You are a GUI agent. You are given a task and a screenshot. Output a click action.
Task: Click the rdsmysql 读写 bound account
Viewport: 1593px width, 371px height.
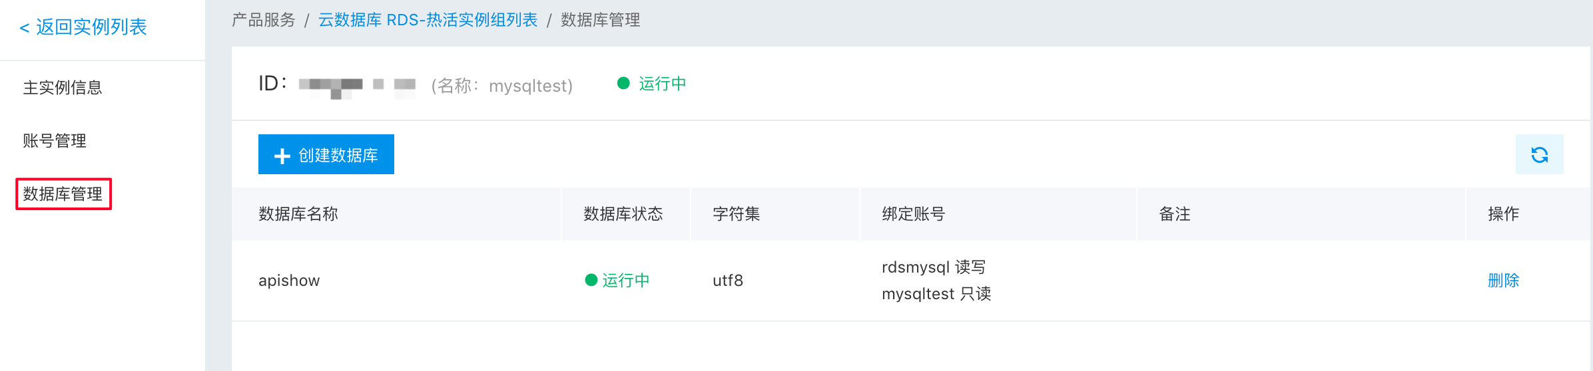[x=934, y=267]
